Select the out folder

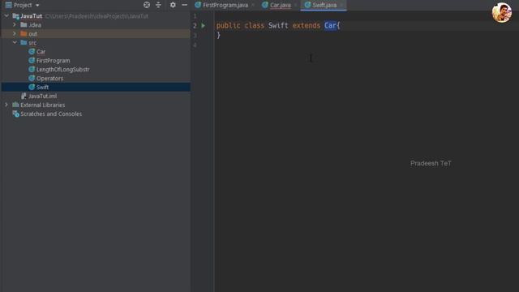tap(32, 34)
